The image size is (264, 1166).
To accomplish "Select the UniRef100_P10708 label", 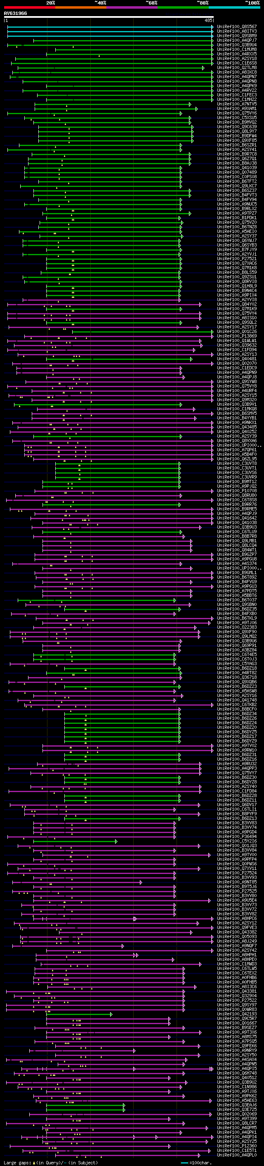I will [237, 491].
